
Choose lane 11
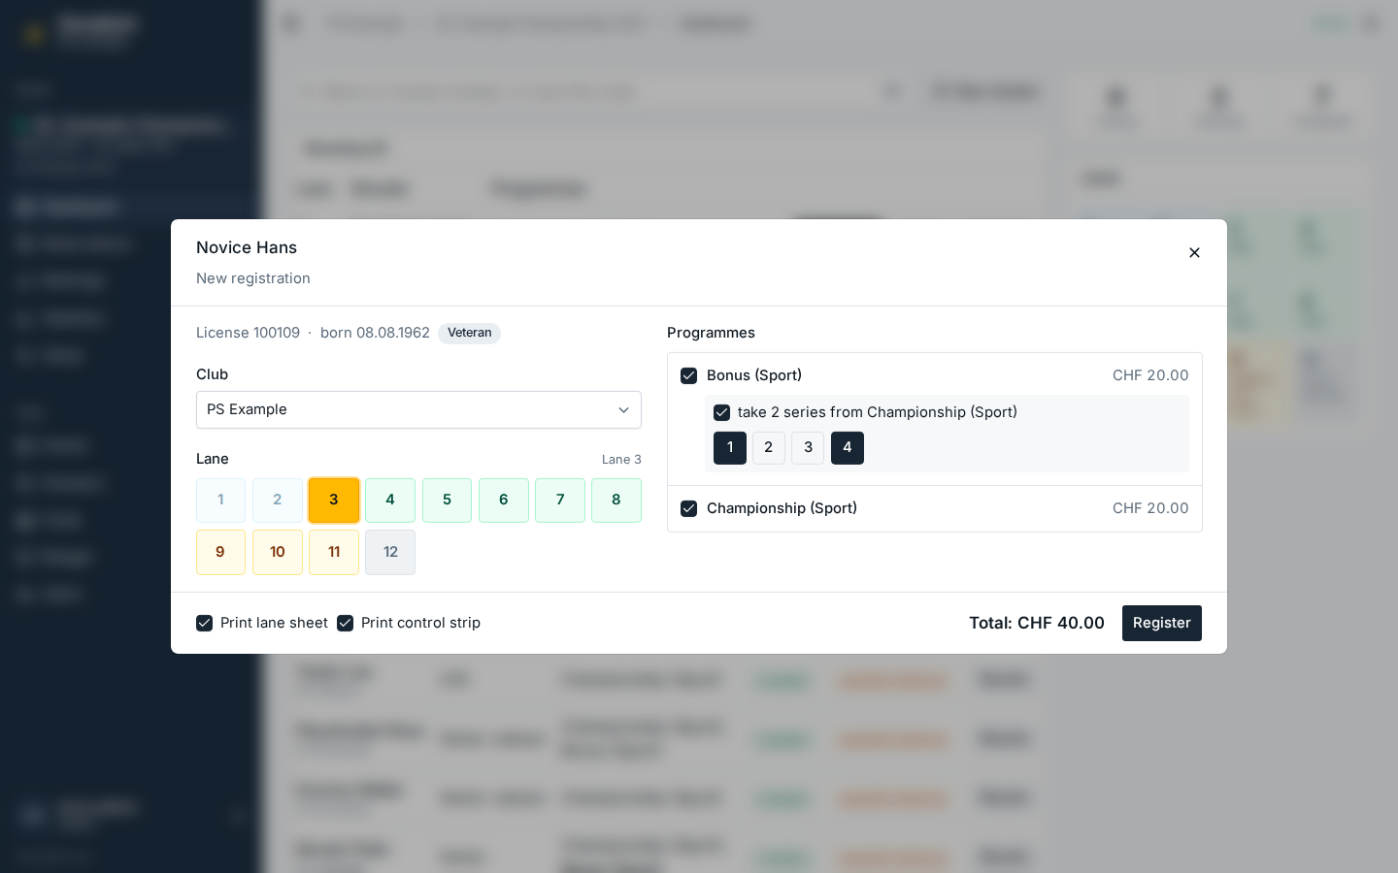[334, 552]
